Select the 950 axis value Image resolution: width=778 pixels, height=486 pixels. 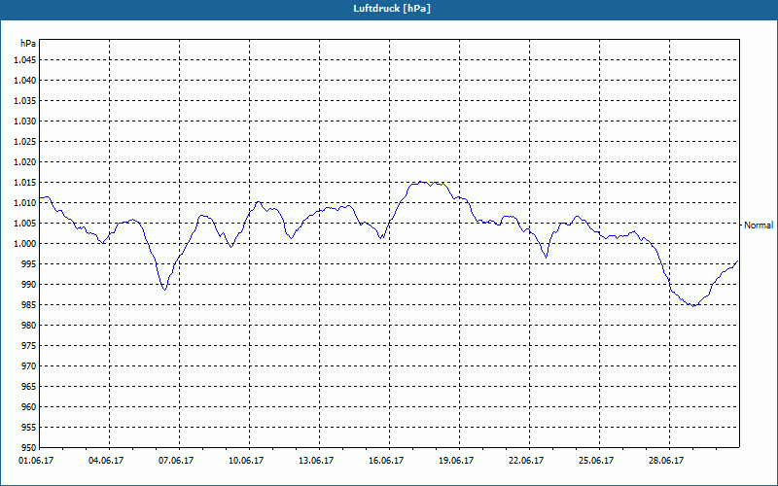[29, 448]
